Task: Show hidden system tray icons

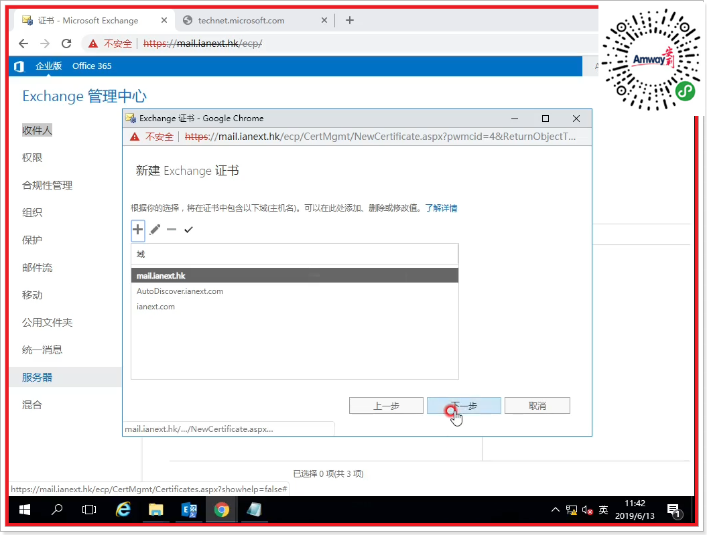Action: 556,510
